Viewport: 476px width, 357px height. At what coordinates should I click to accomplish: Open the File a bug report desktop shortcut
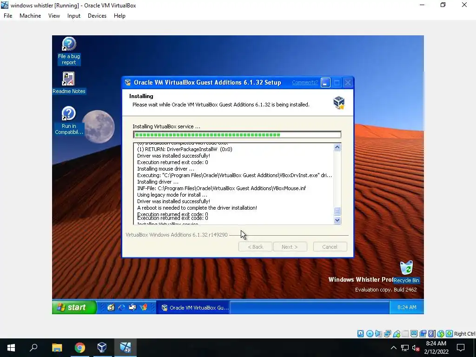tap(69, 51)
